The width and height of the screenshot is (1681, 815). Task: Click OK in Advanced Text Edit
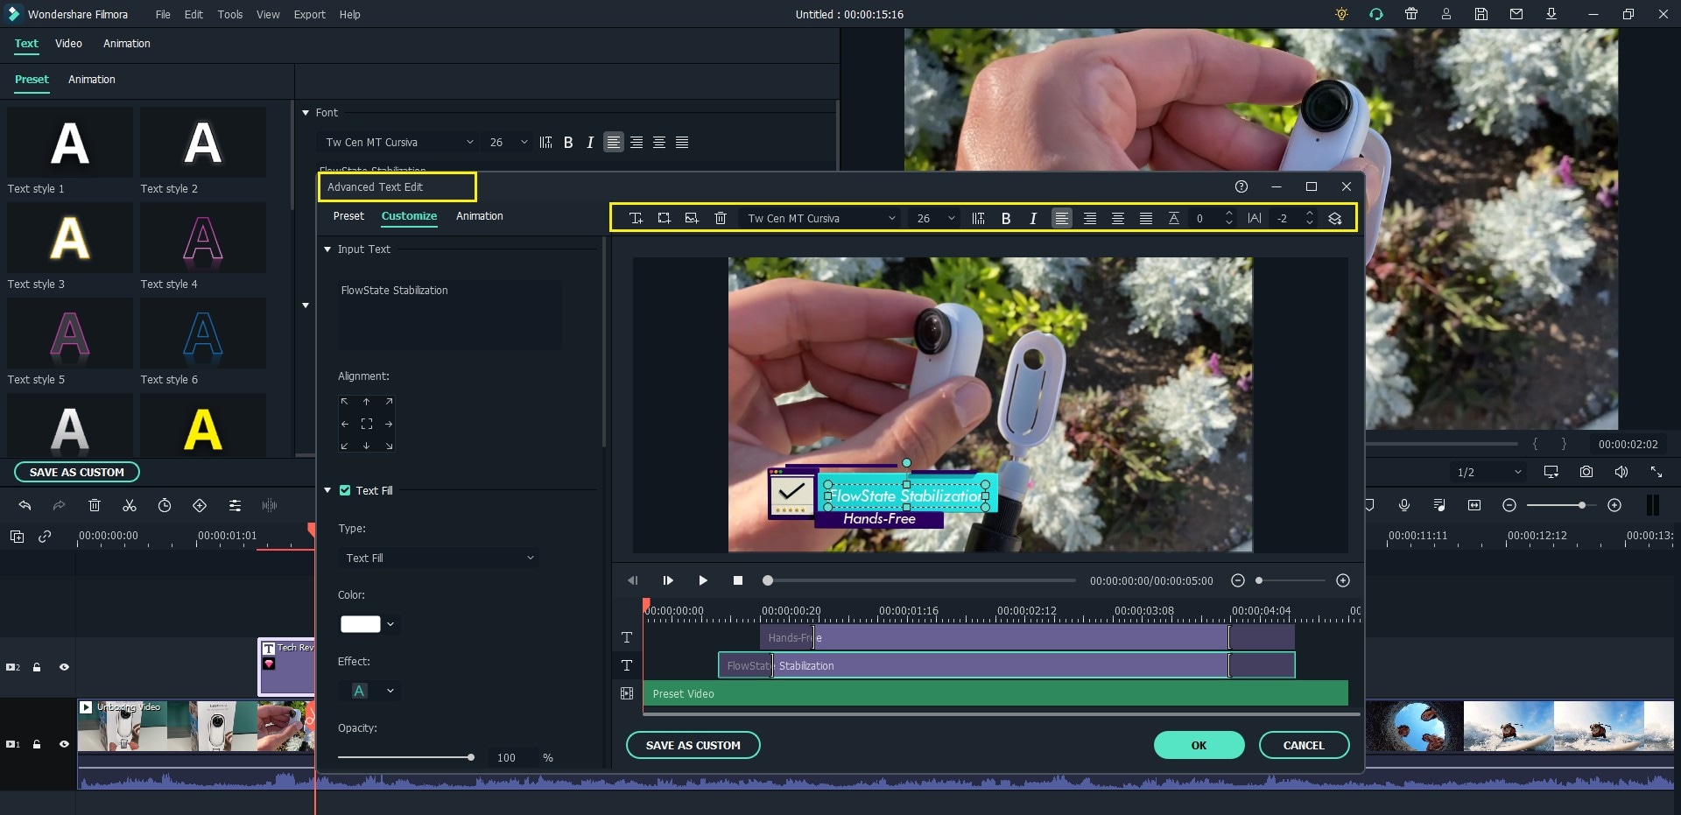pos(1199,745)
